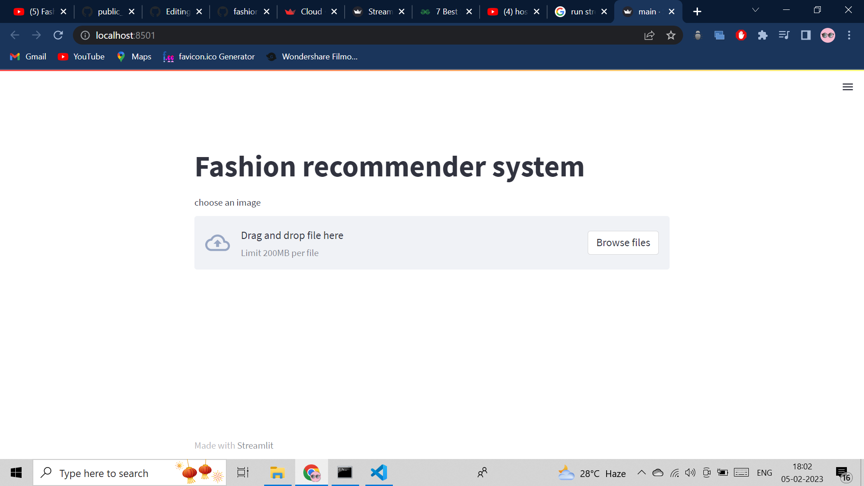Close the 'Stream' tab
864x486 pixels.
tap(401, 12)
